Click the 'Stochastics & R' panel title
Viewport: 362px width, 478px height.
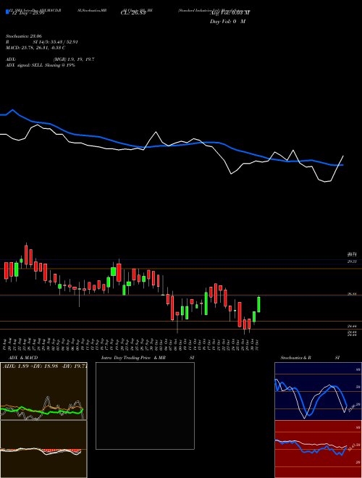296,358
